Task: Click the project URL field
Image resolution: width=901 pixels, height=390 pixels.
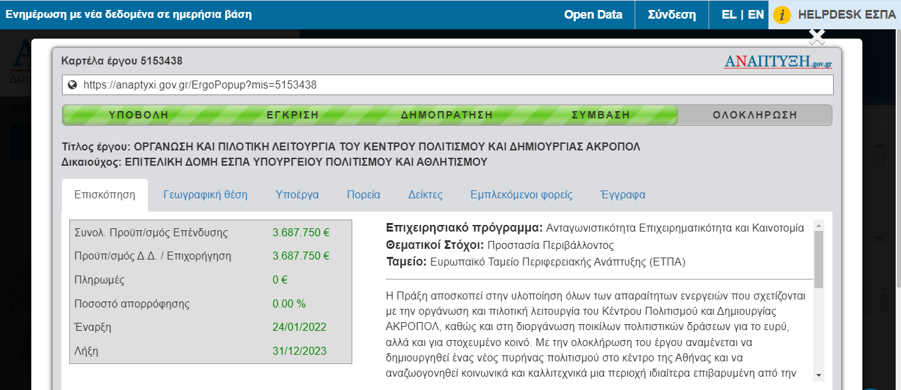Action: pos(453,85)
